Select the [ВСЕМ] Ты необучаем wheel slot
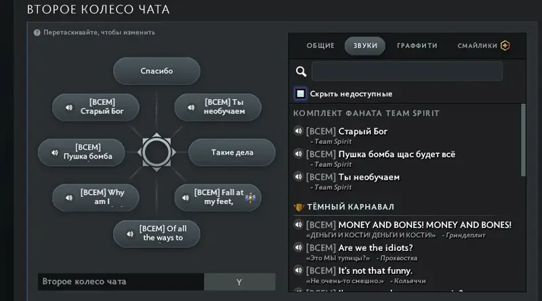This screenshot has width=542, height=301. coord(217,107)
